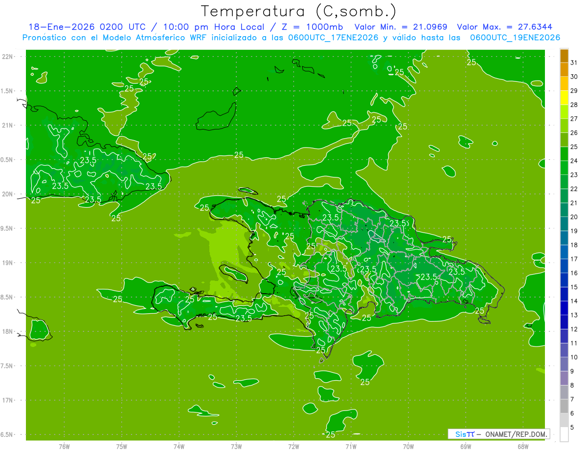587x453 pixels.
Task: Click the color scale label "22"
Action: (x=574, y=189)
